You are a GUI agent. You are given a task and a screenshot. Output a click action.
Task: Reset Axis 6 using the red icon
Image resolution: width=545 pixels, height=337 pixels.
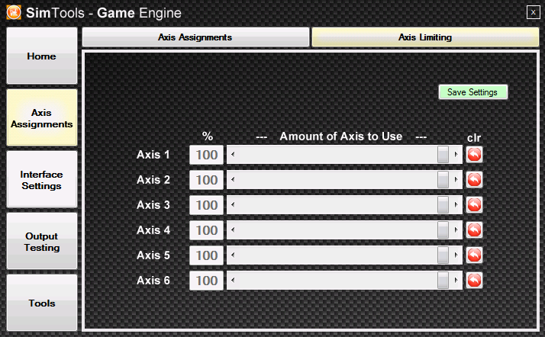tap(474, 281)
